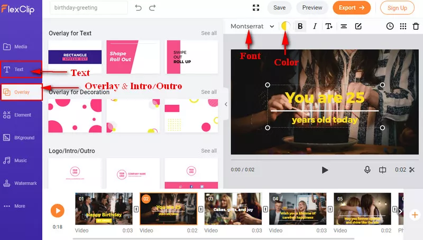Open the Element sidebar tab
This screenshot has width=423, height=240.
tap(17, 115)
